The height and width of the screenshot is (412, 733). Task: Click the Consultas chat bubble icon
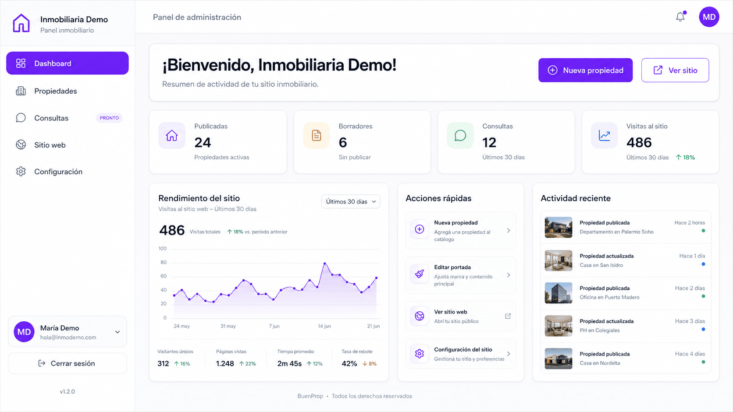click(x=21, y=118)
